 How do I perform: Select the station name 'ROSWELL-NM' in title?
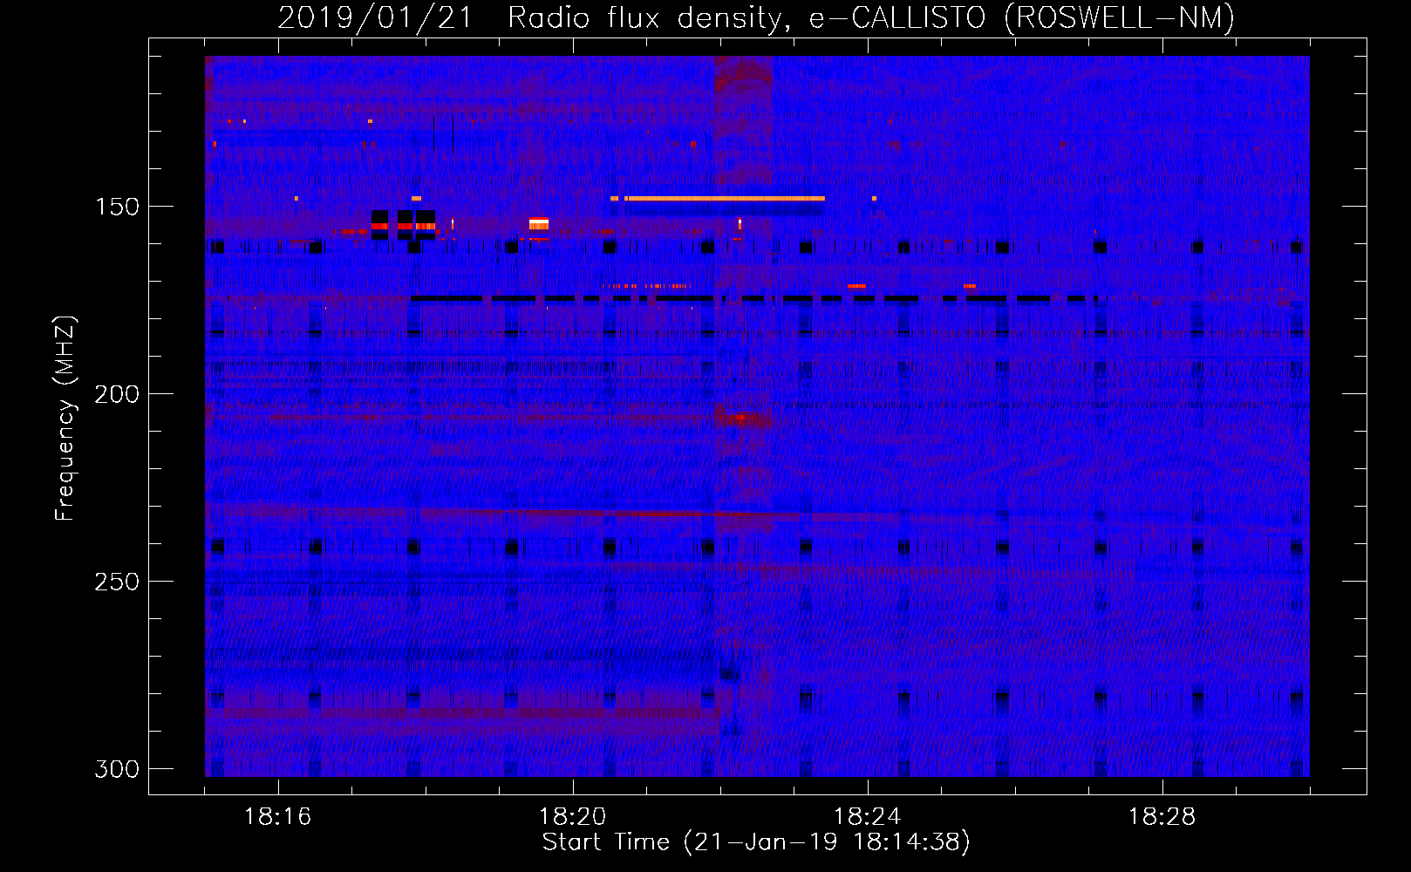1120,17
